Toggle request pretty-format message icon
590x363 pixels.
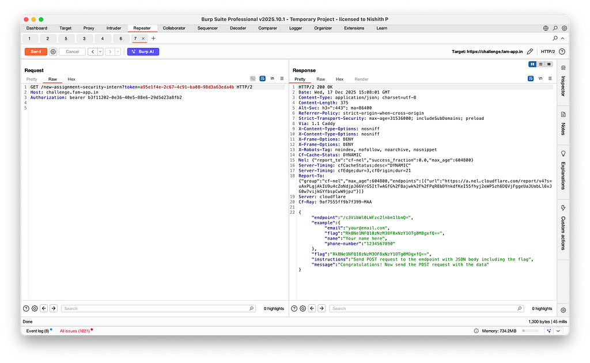(262, 78)
